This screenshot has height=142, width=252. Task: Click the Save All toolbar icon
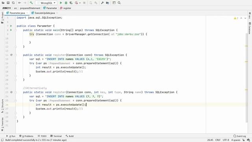coord(8,3)
